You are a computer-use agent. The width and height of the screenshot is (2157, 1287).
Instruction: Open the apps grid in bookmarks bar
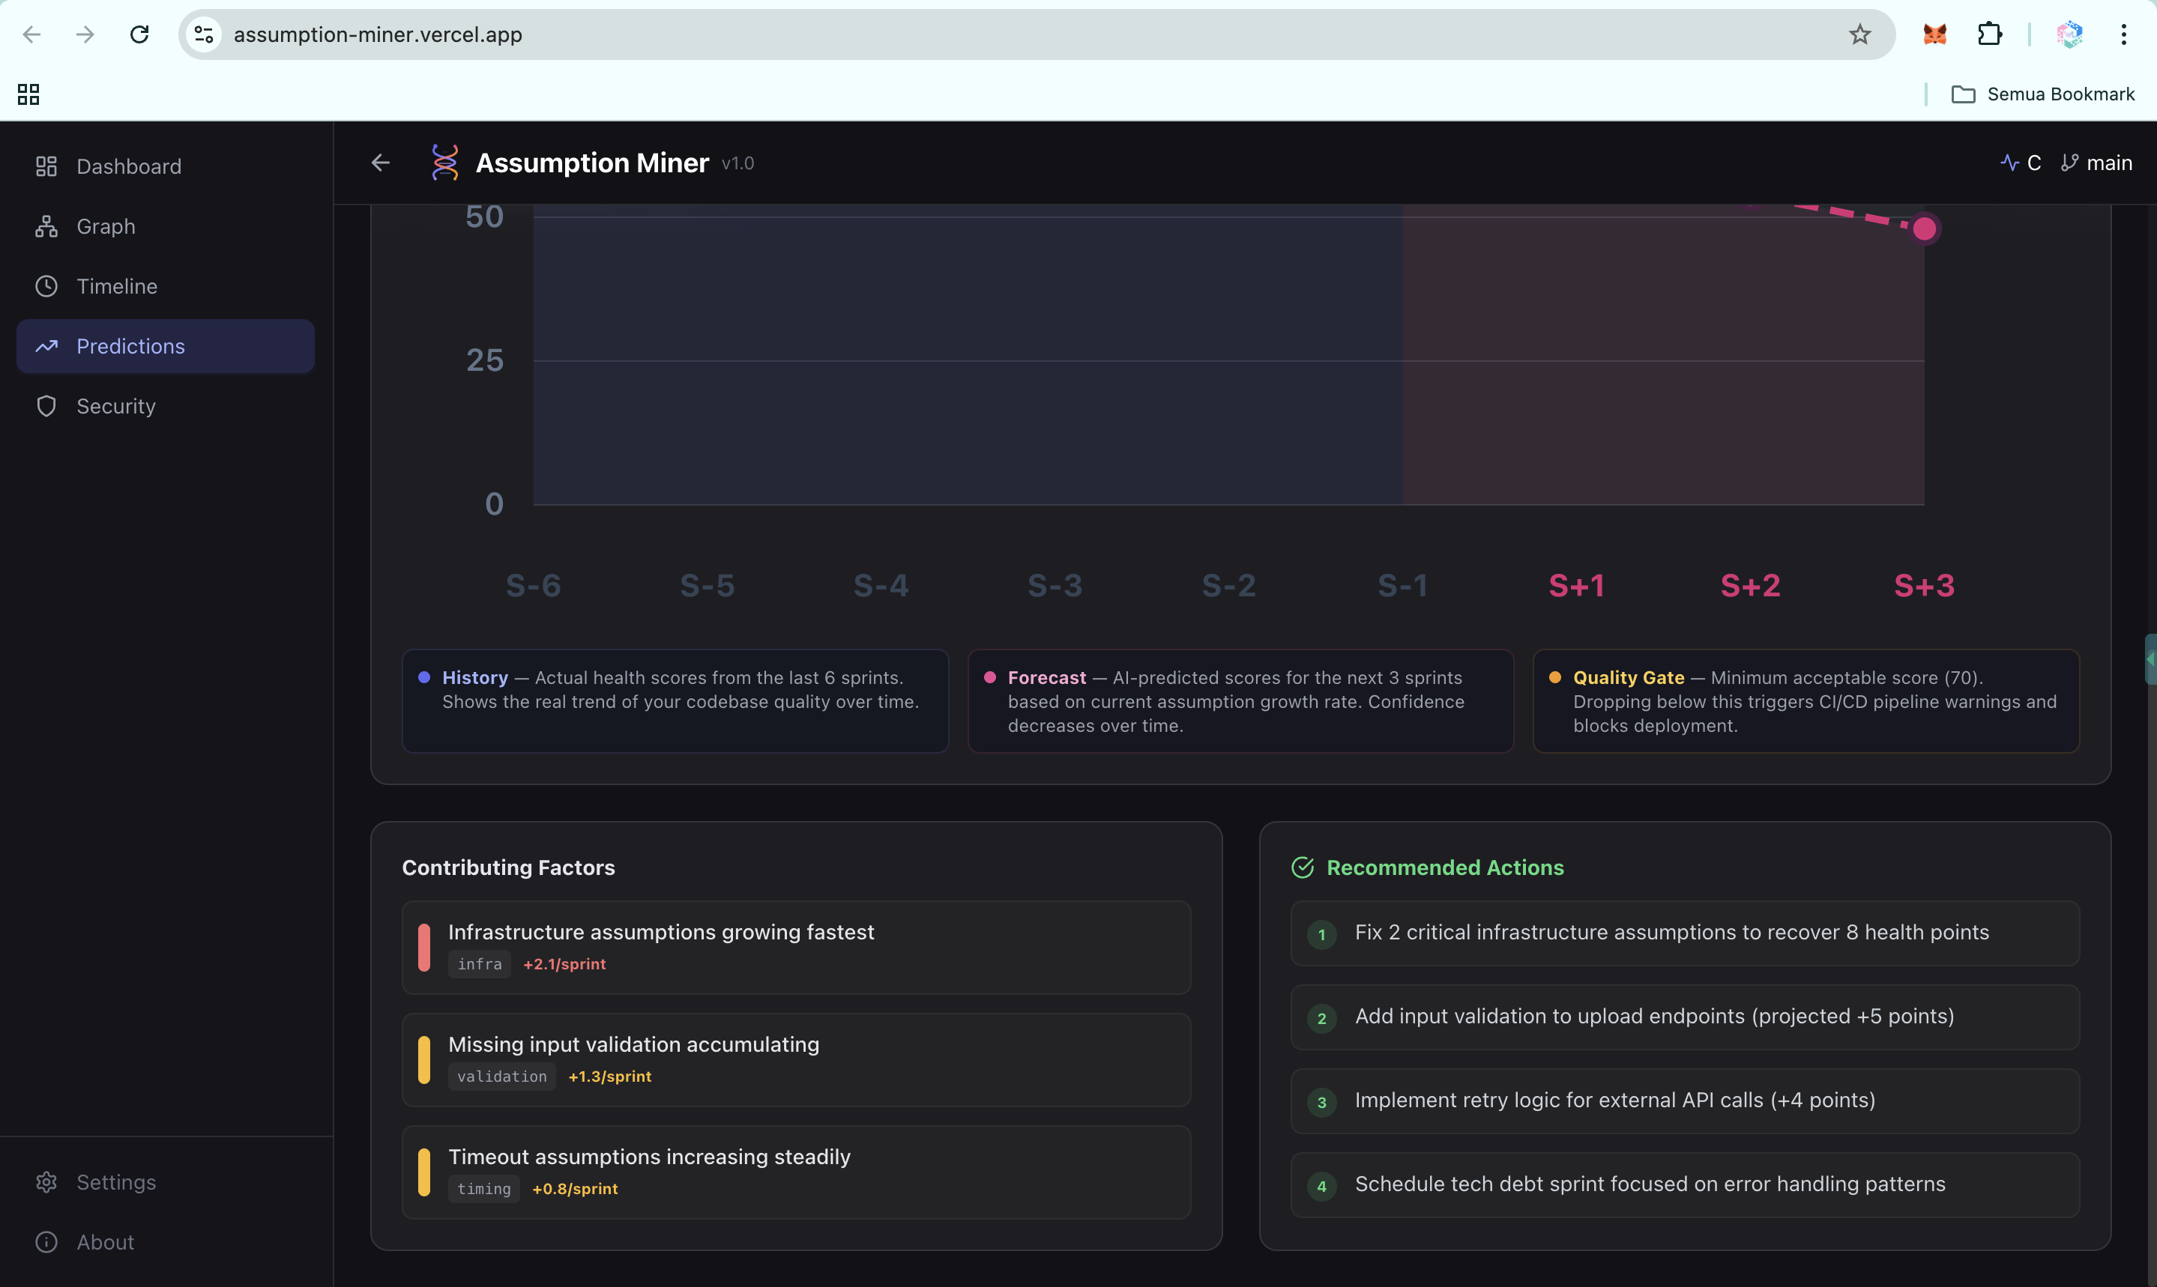coord(28,94)
